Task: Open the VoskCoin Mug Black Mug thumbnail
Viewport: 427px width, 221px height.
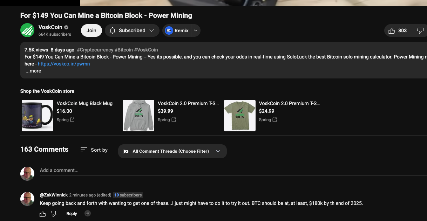Action: point(38,116)
